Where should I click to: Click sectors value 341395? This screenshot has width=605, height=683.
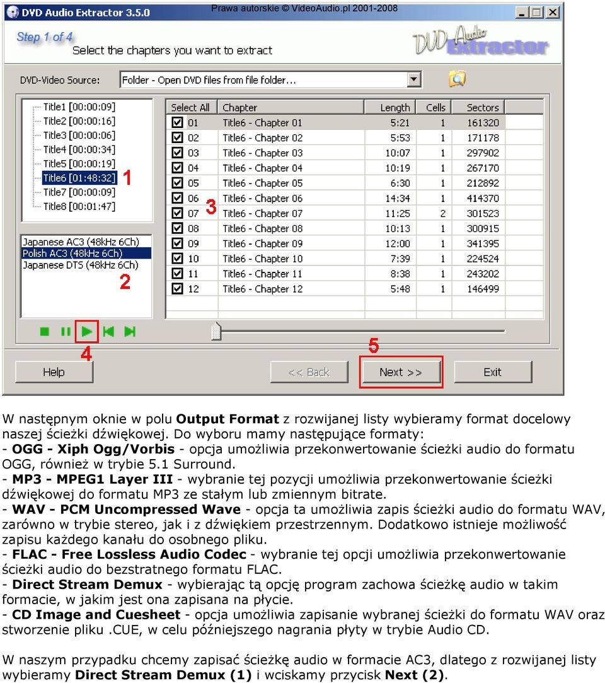483,243
